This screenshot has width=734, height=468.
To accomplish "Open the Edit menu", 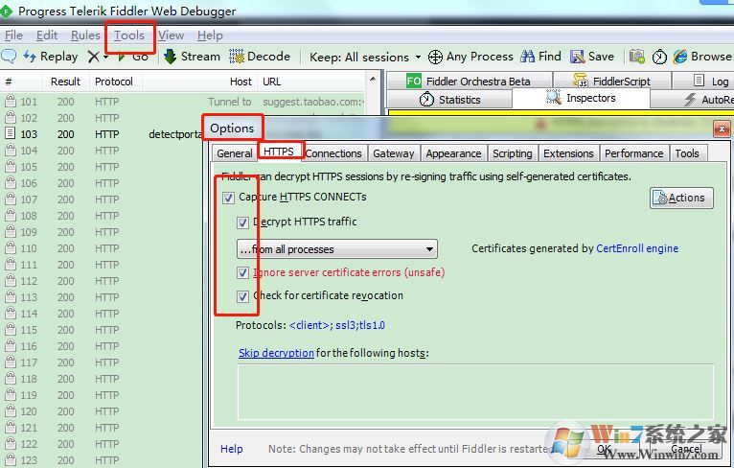I will click(47, 35).
